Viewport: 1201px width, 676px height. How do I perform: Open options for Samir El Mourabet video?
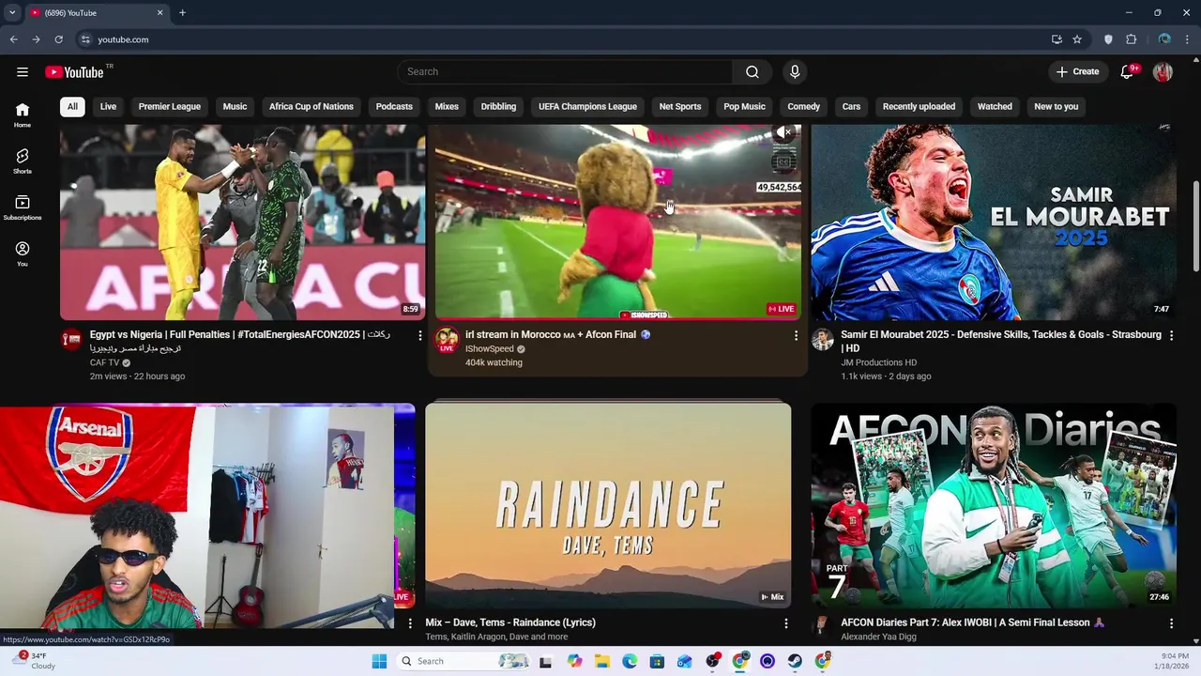1171,335
